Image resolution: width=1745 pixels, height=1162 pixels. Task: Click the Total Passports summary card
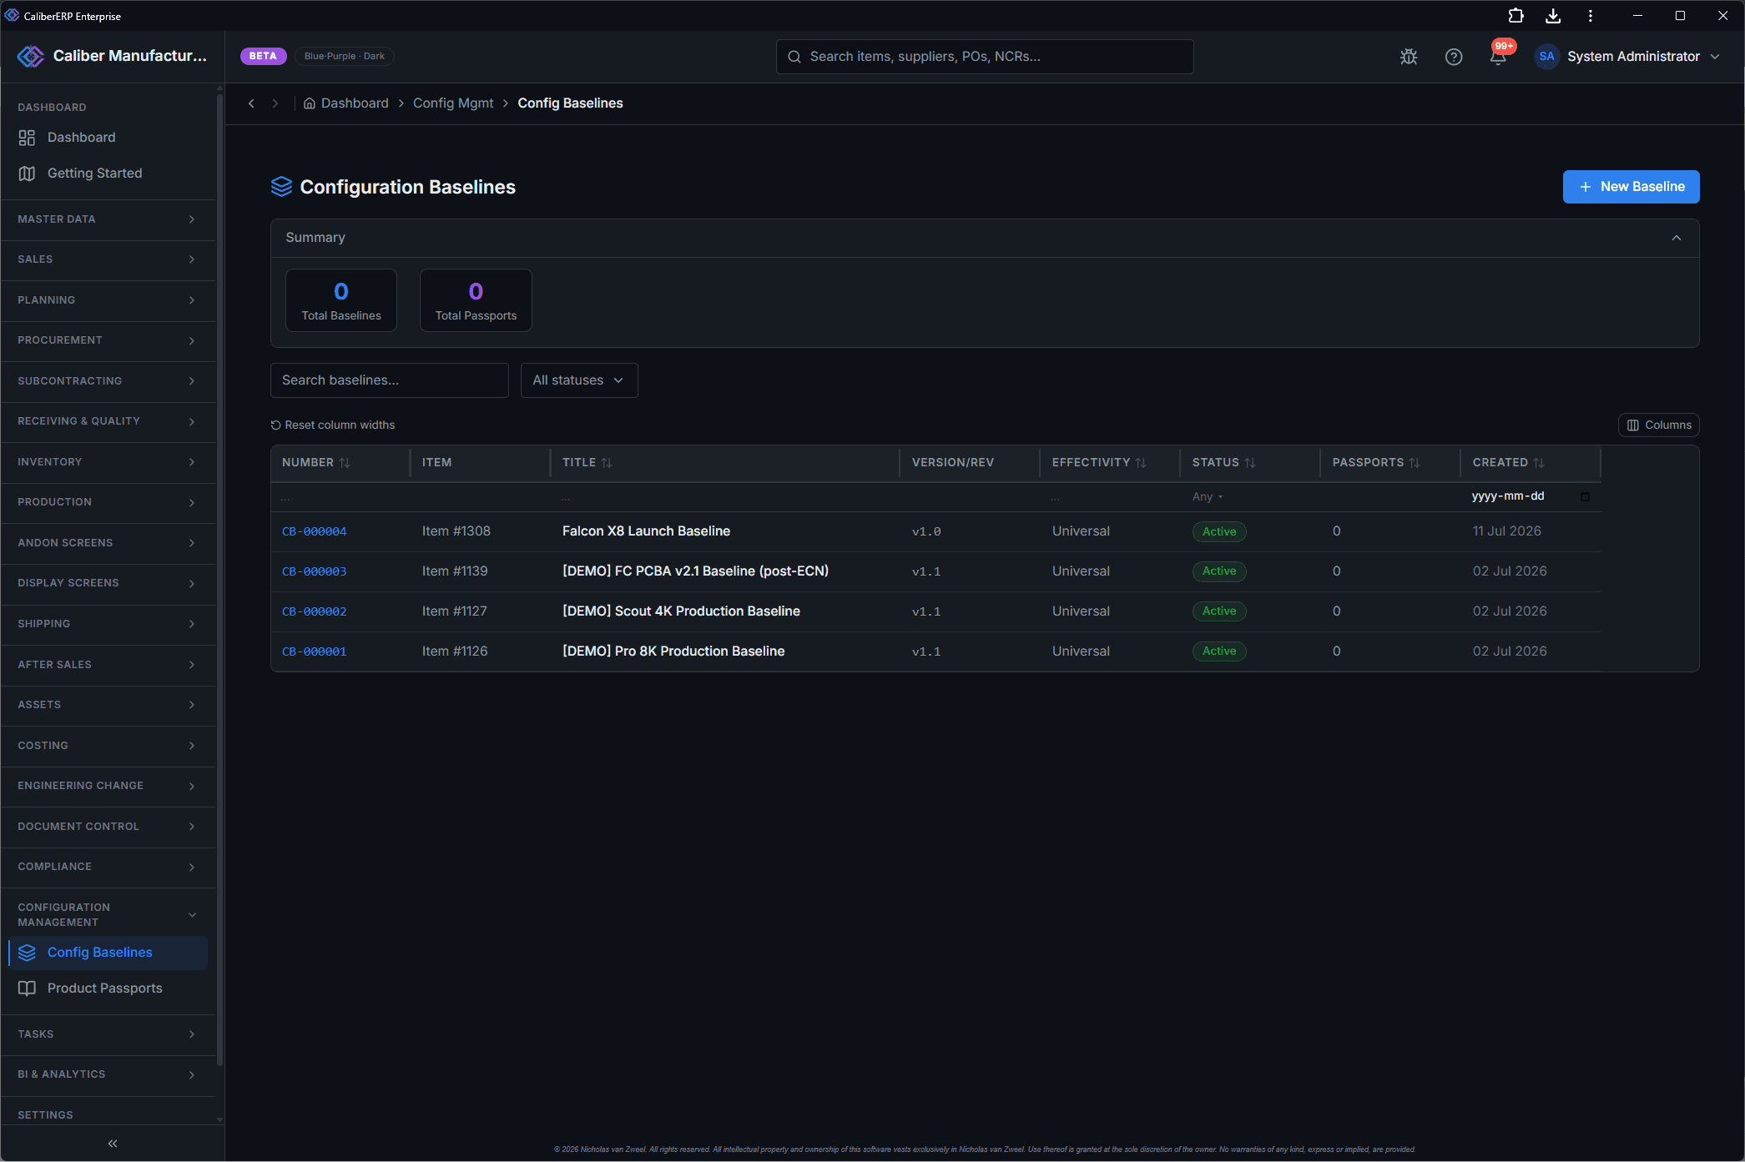point(476,300)
